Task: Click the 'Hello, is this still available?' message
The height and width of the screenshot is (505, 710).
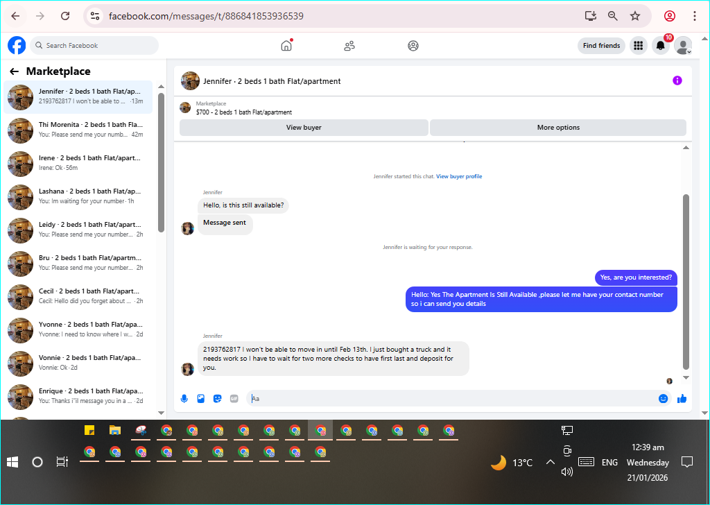Action: point(243,205)
